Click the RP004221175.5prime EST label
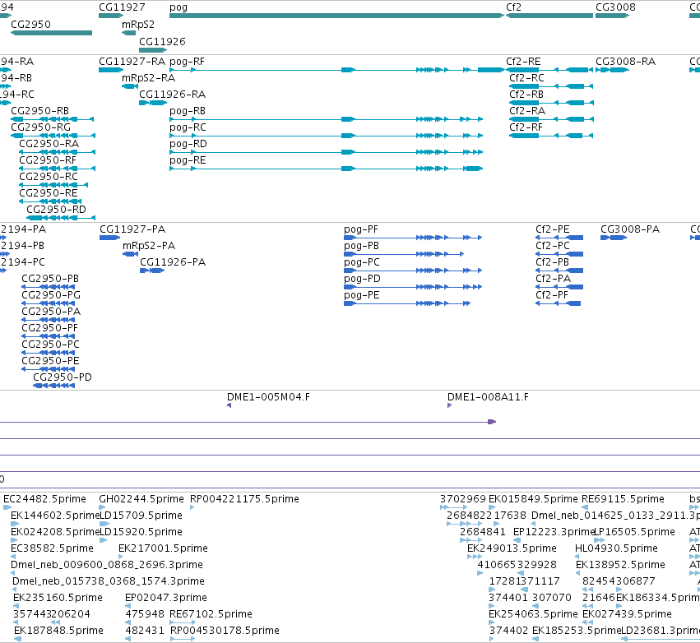Viewport: 700px width, 643px height. coord(244,499)
